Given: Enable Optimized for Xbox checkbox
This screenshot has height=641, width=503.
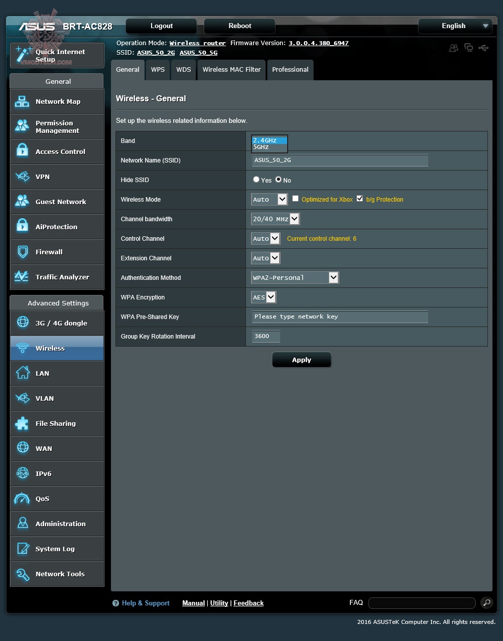Looking at the screenshot, I should tap(295, 199).
